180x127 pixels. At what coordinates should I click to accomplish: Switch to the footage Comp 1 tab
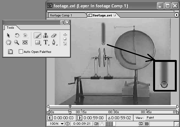pos(61,15)
